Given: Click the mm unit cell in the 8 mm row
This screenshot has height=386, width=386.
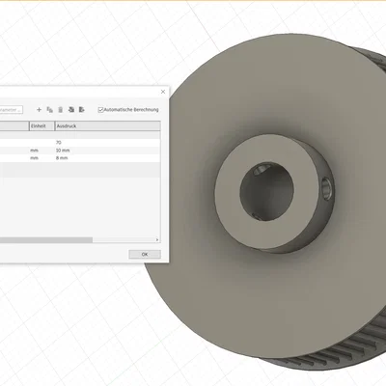Looking at the screenshot, I should coord(42,158).
